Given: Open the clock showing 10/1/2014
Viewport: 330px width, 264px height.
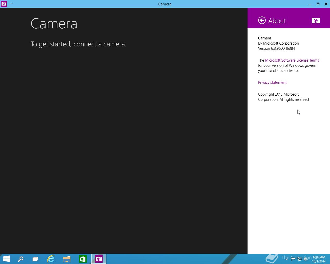Looking at the screenshot, I should [x=319, y=259].
